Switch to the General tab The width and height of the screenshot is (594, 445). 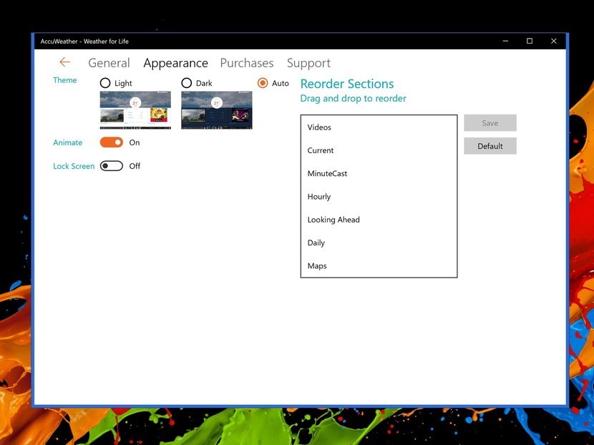tap(109, 63)
